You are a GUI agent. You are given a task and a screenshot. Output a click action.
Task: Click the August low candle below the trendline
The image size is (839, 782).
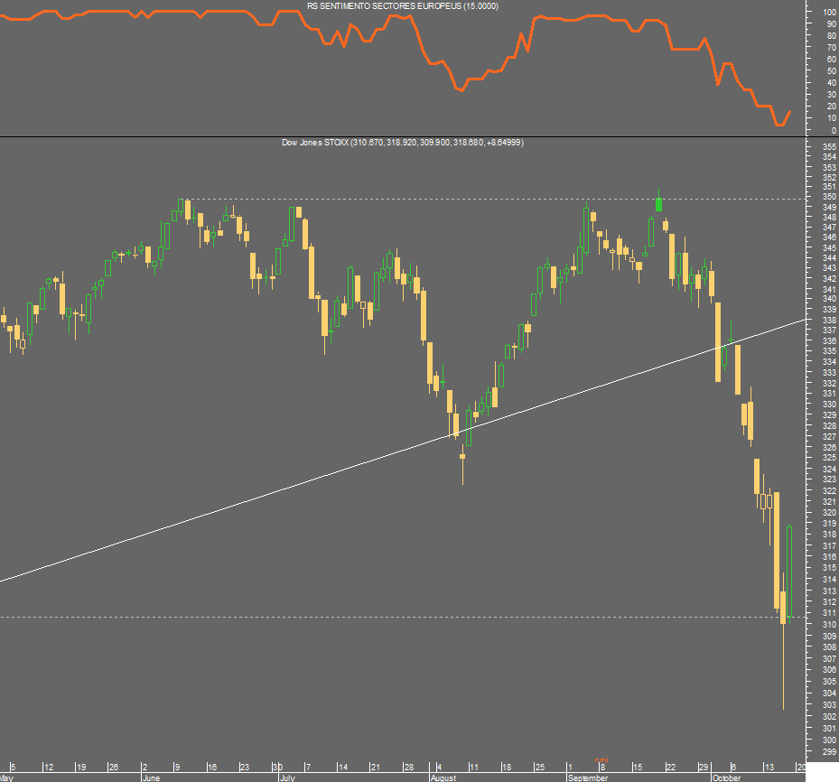pyautogui.click(x=462, y=456)
